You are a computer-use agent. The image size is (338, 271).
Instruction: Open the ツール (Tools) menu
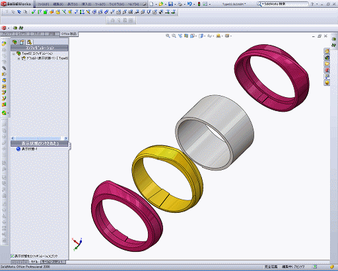(100, 4)
